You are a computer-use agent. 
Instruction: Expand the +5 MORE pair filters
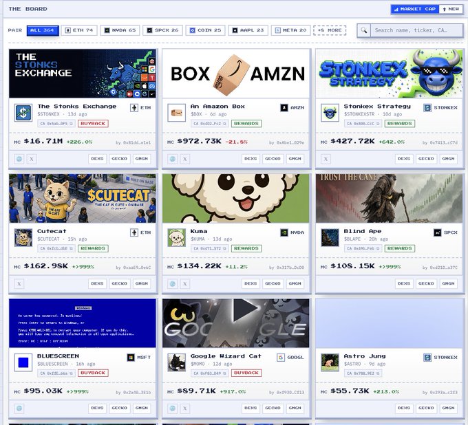coord(330,30)
